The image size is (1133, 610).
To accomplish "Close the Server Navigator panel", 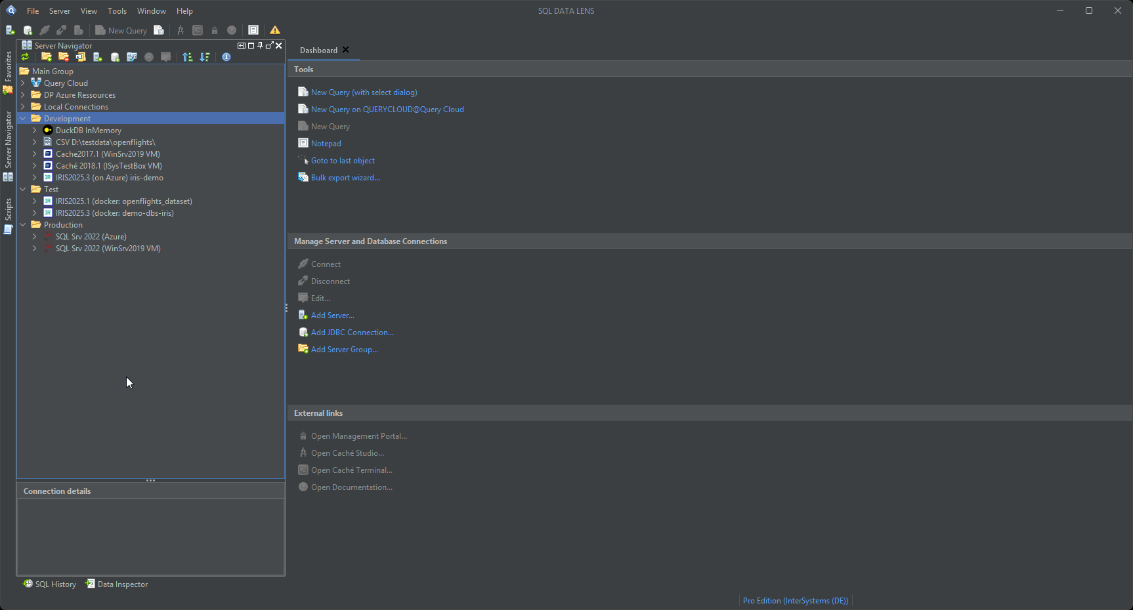I will pos(279,45).
